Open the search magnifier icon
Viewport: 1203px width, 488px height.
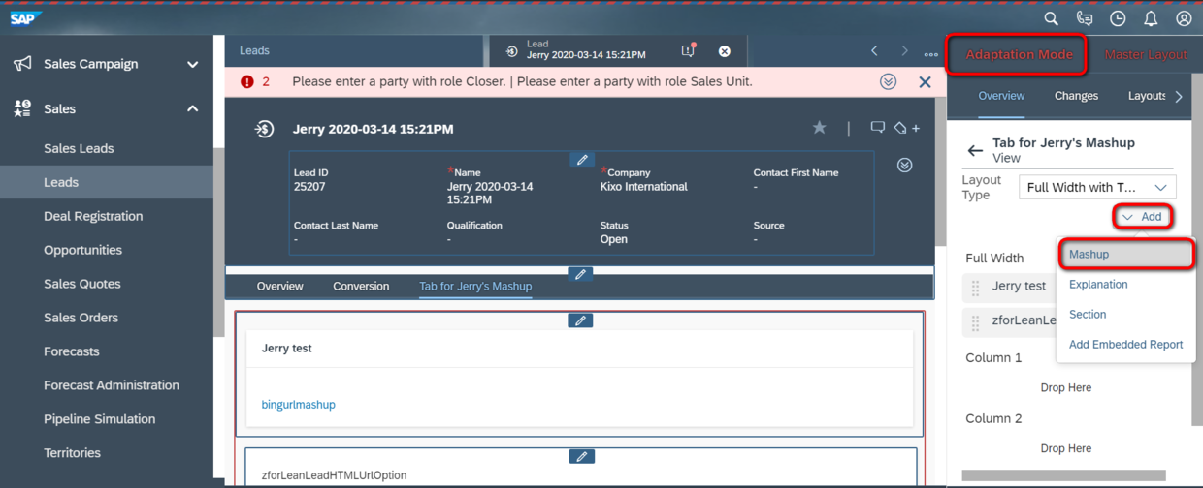(1051, 18)
